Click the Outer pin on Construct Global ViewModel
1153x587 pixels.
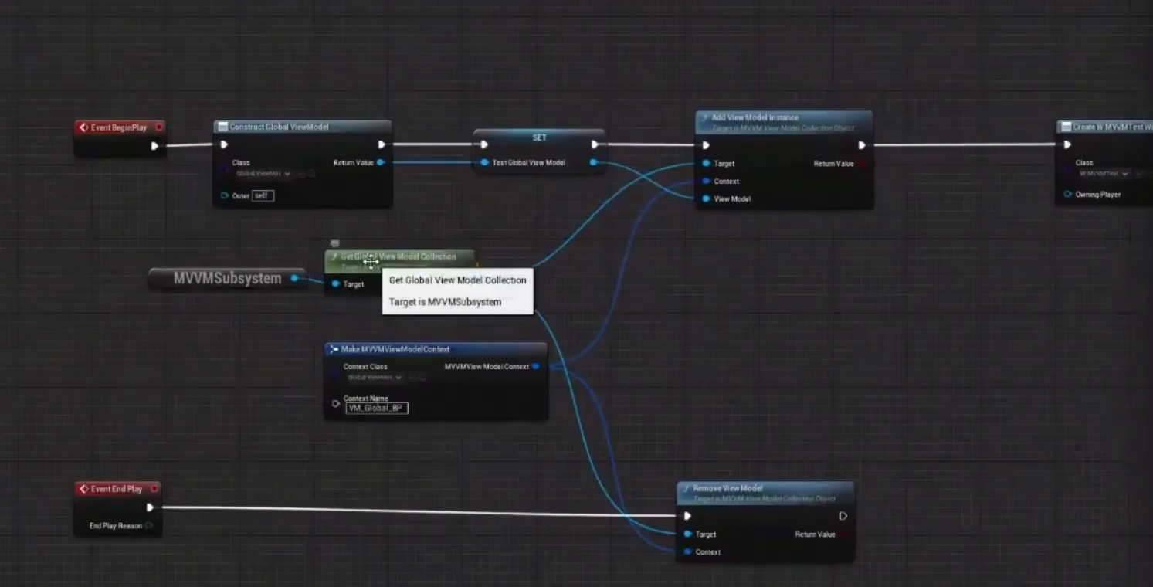225,195
